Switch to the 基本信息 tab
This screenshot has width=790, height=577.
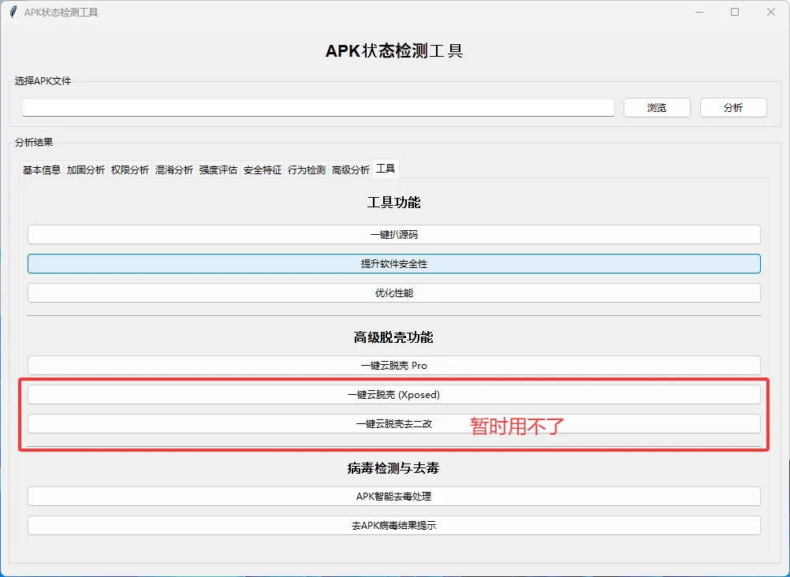(x=40, y=168)
